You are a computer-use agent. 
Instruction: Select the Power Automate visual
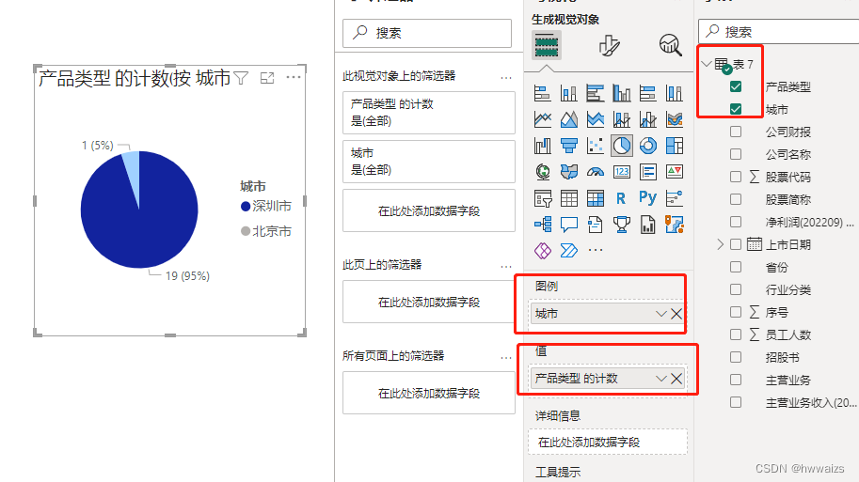coord(568,251)
